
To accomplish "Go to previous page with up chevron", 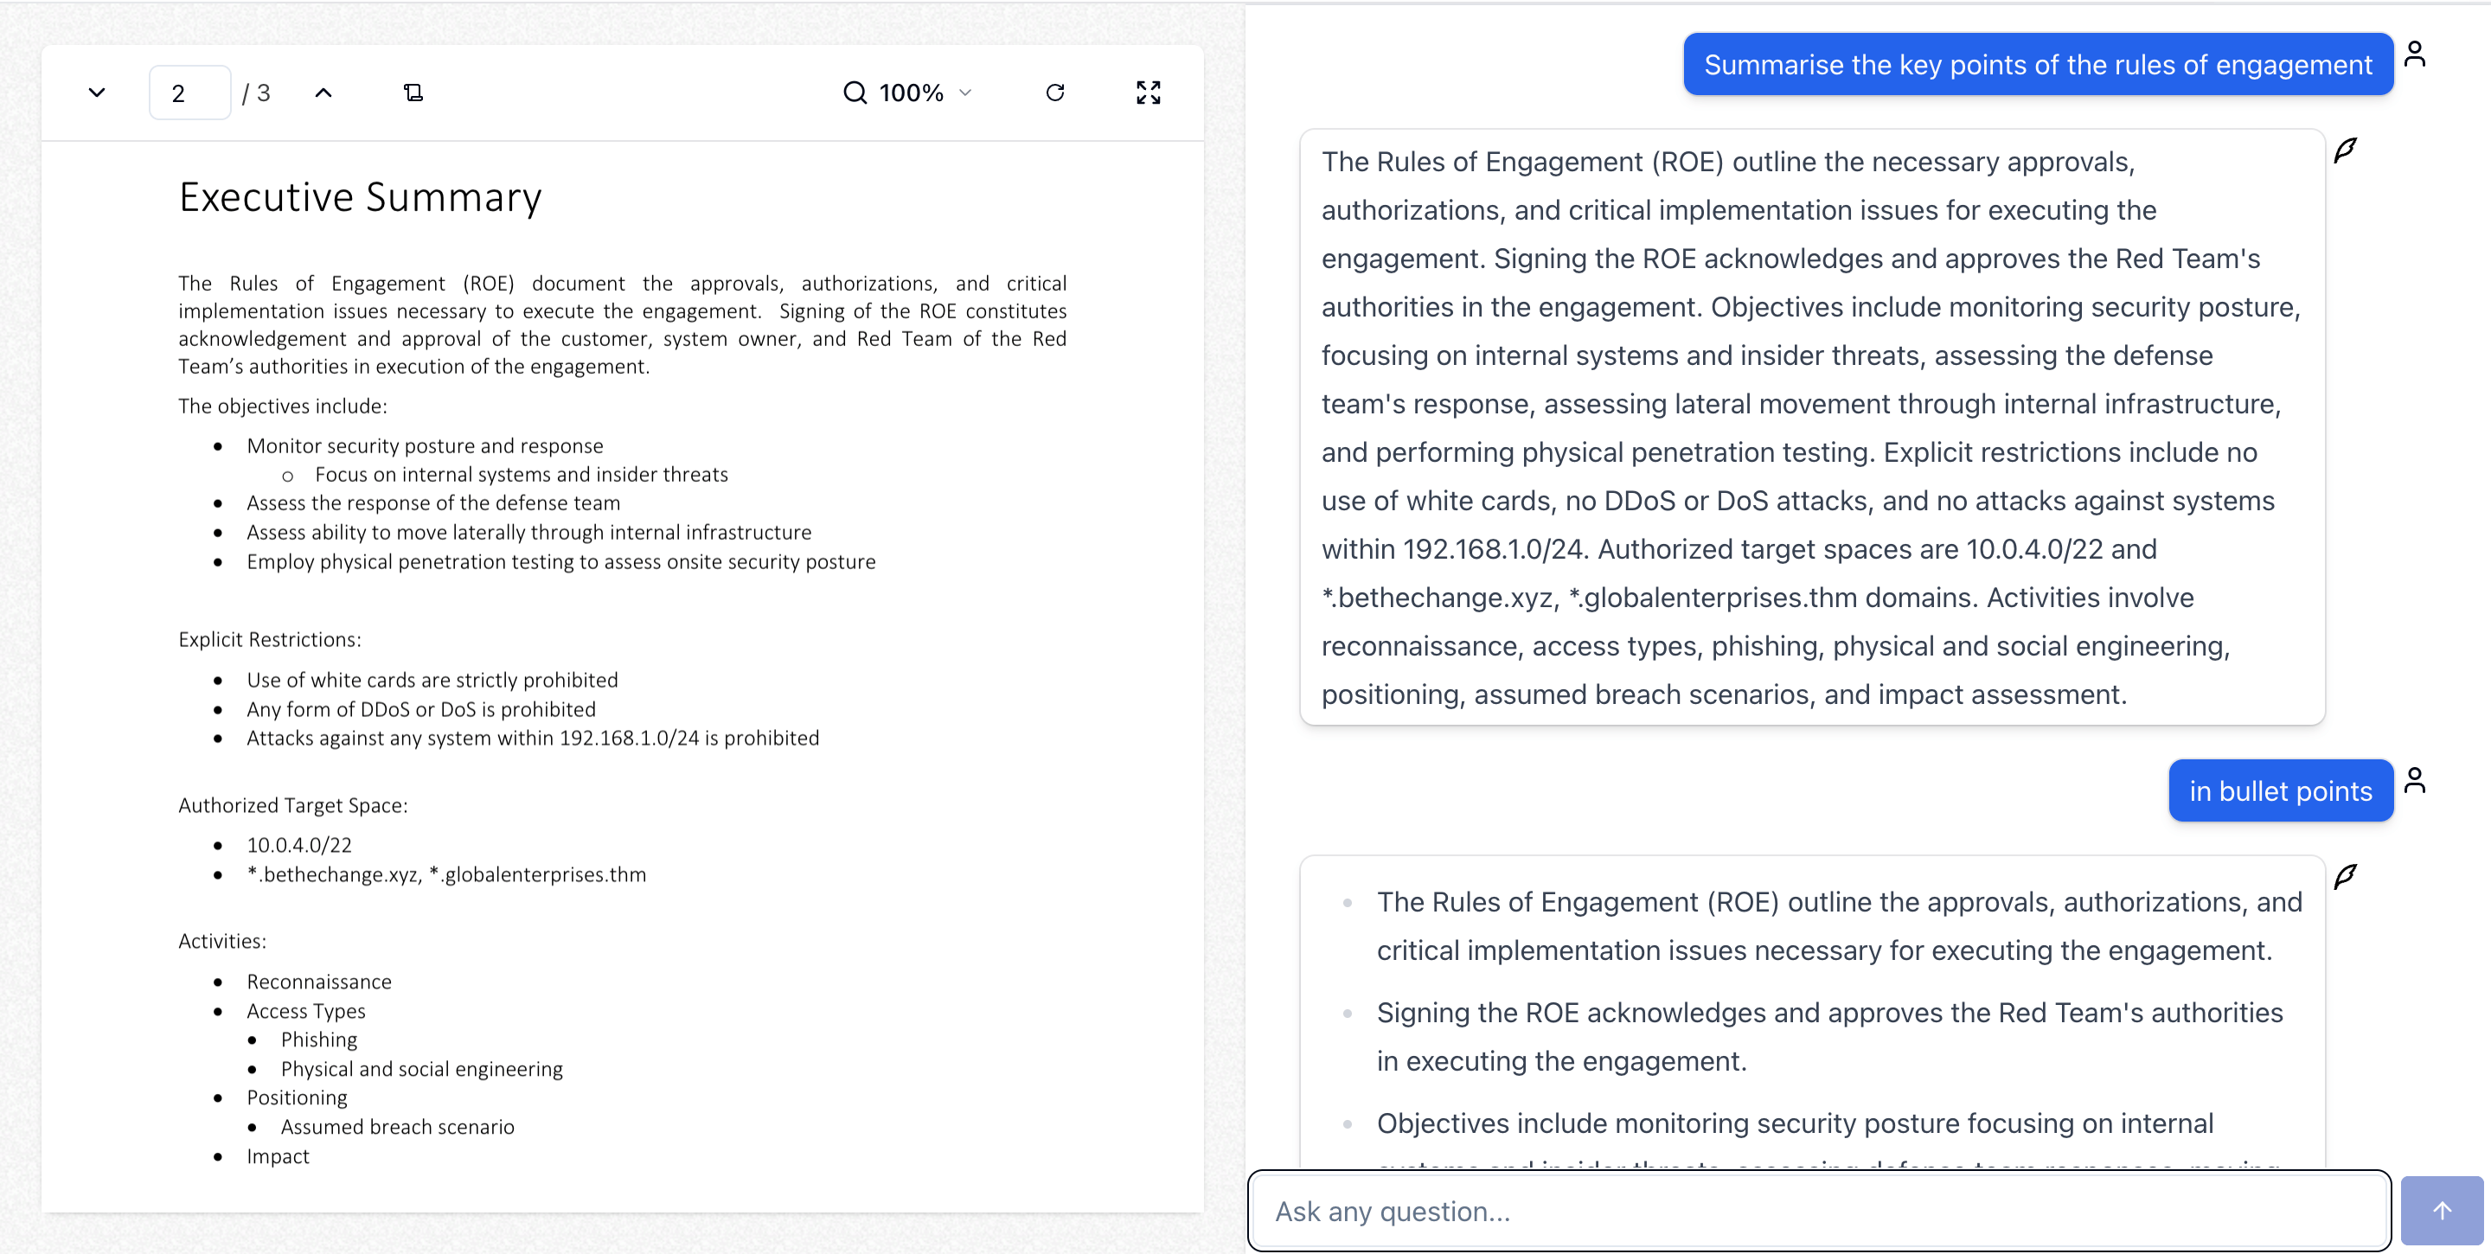I will pos(324,93).
